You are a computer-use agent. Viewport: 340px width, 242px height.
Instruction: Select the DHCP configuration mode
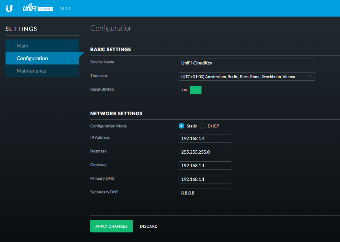(203, 126)
